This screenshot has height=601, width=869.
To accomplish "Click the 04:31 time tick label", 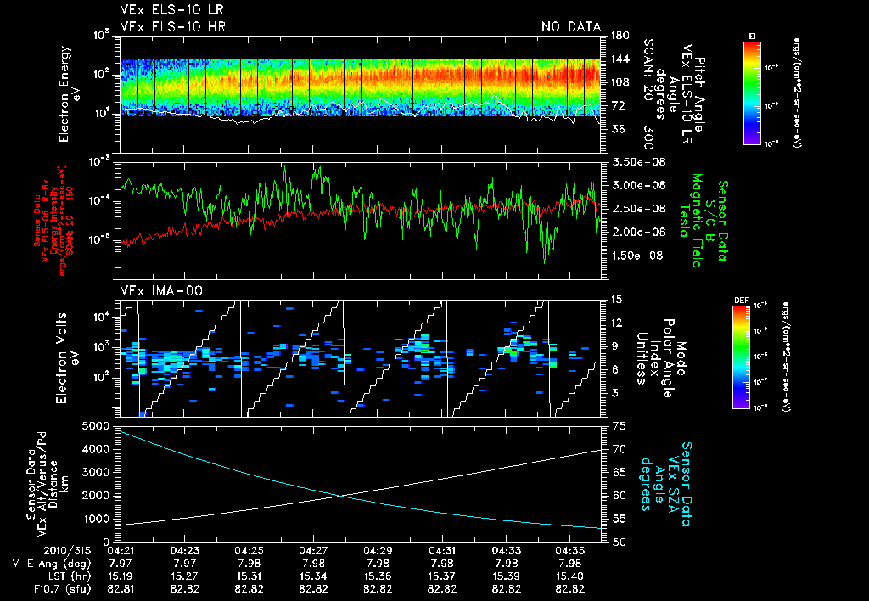I will tap(442, 550).
